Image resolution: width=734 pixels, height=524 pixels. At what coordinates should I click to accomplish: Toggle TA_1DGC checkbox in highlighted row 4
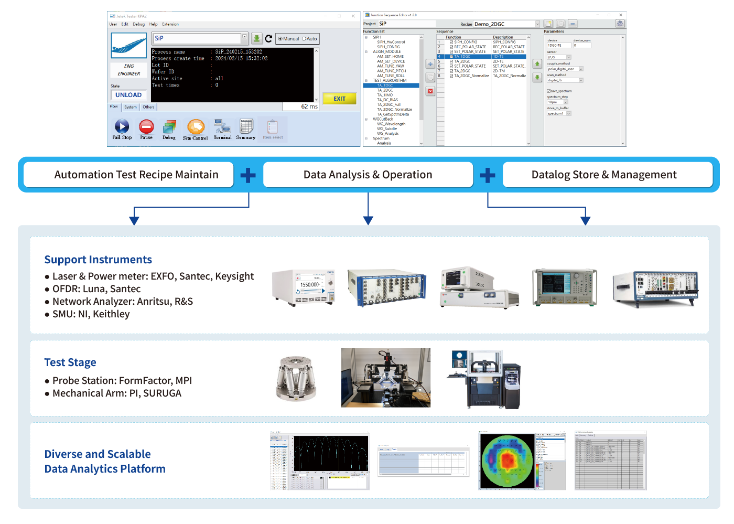(451, 57)
